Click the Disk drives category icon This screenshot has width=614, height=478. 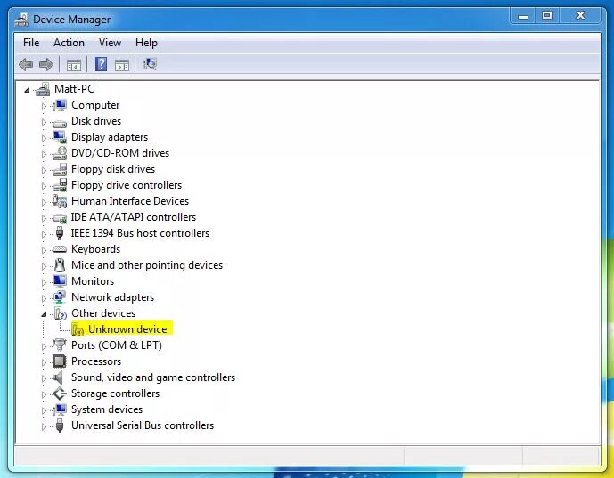[x=60, y=122]
